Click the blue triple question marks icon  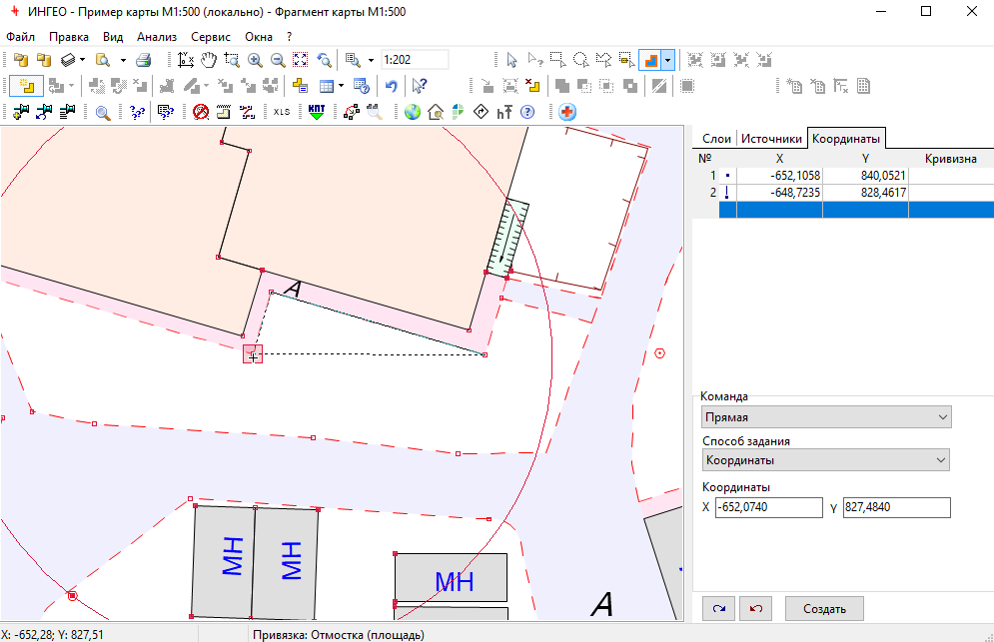[137, 112]
